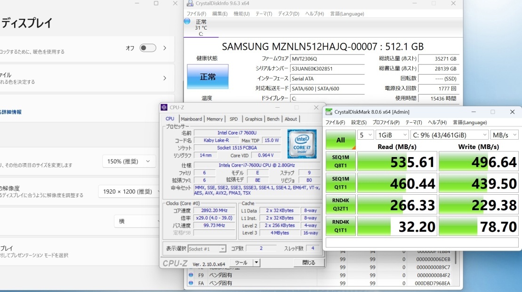This screenshot has width=522, height=292.
Task: Open the test count dropdown showing 5
Action: [x=366, y=135]
